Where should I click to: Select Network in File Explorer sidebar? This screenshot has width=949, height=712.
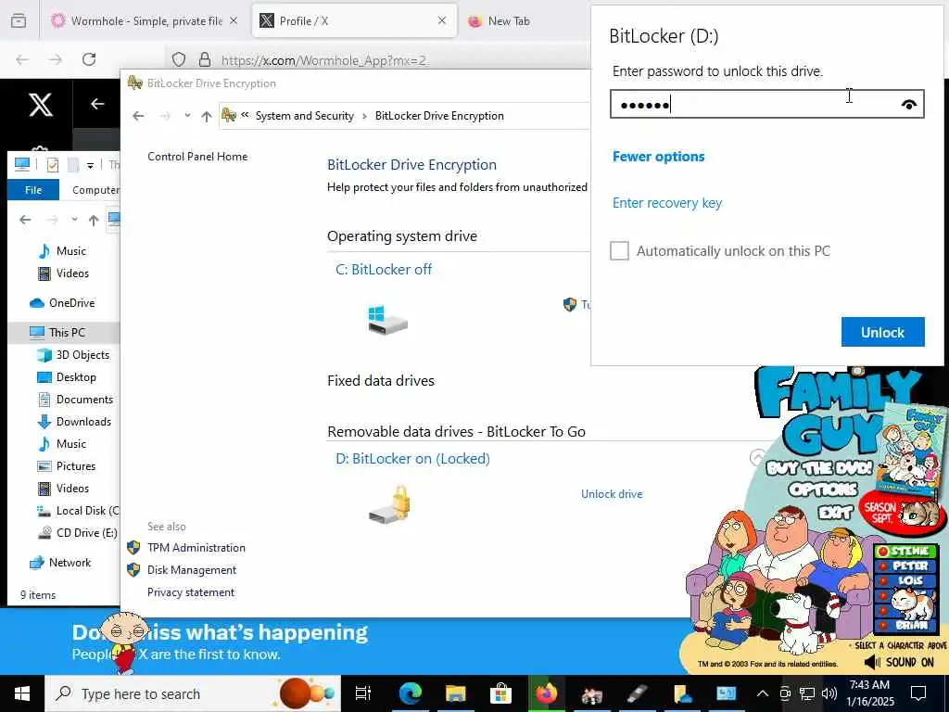pos(70,563)
